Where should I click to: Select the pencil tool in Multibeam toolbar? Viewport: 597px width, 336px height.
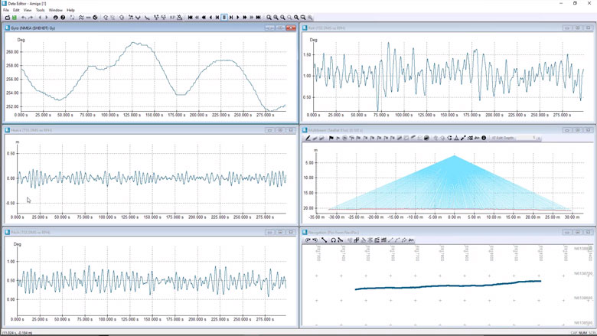(x=308, y=139)
